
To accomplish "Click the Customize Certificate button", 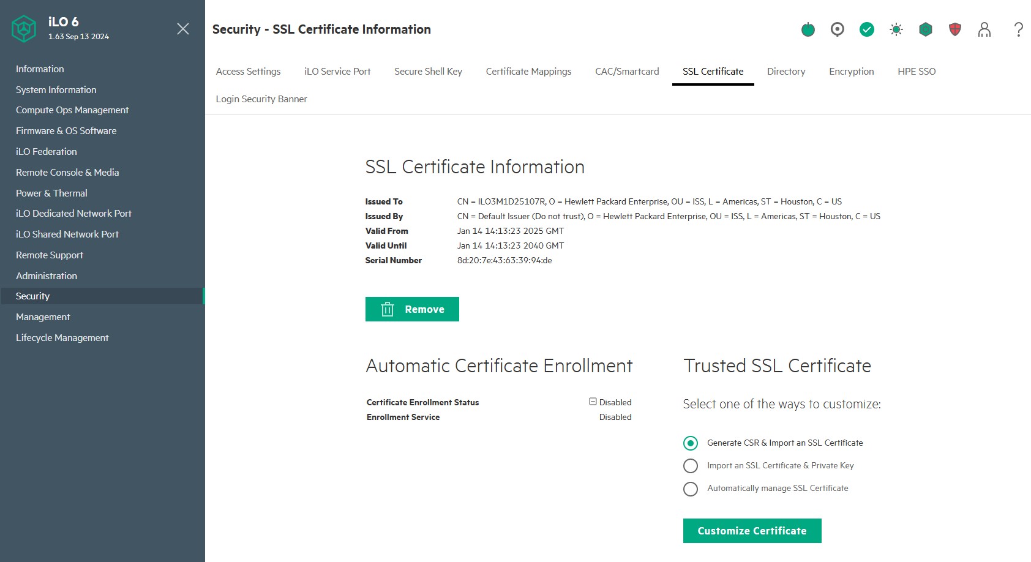I will pyautogui.click(x=752, y=531).
